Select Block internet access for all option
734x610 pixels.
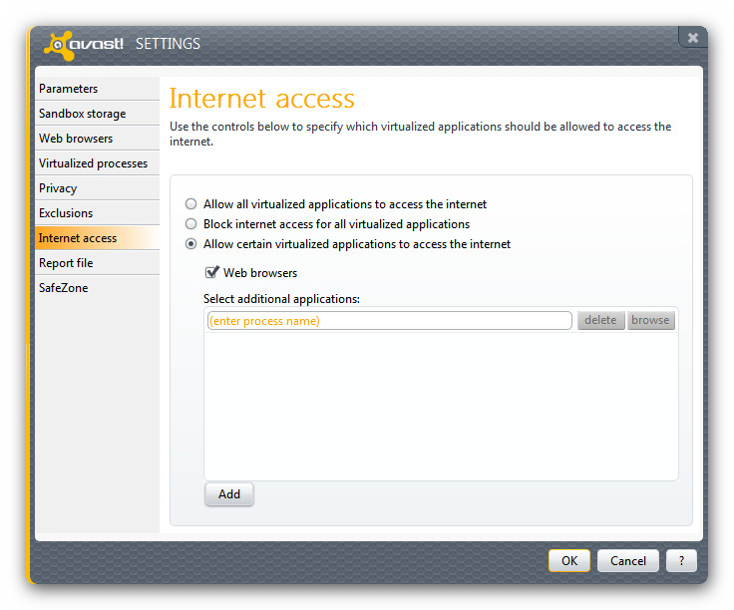click(191, 224)
